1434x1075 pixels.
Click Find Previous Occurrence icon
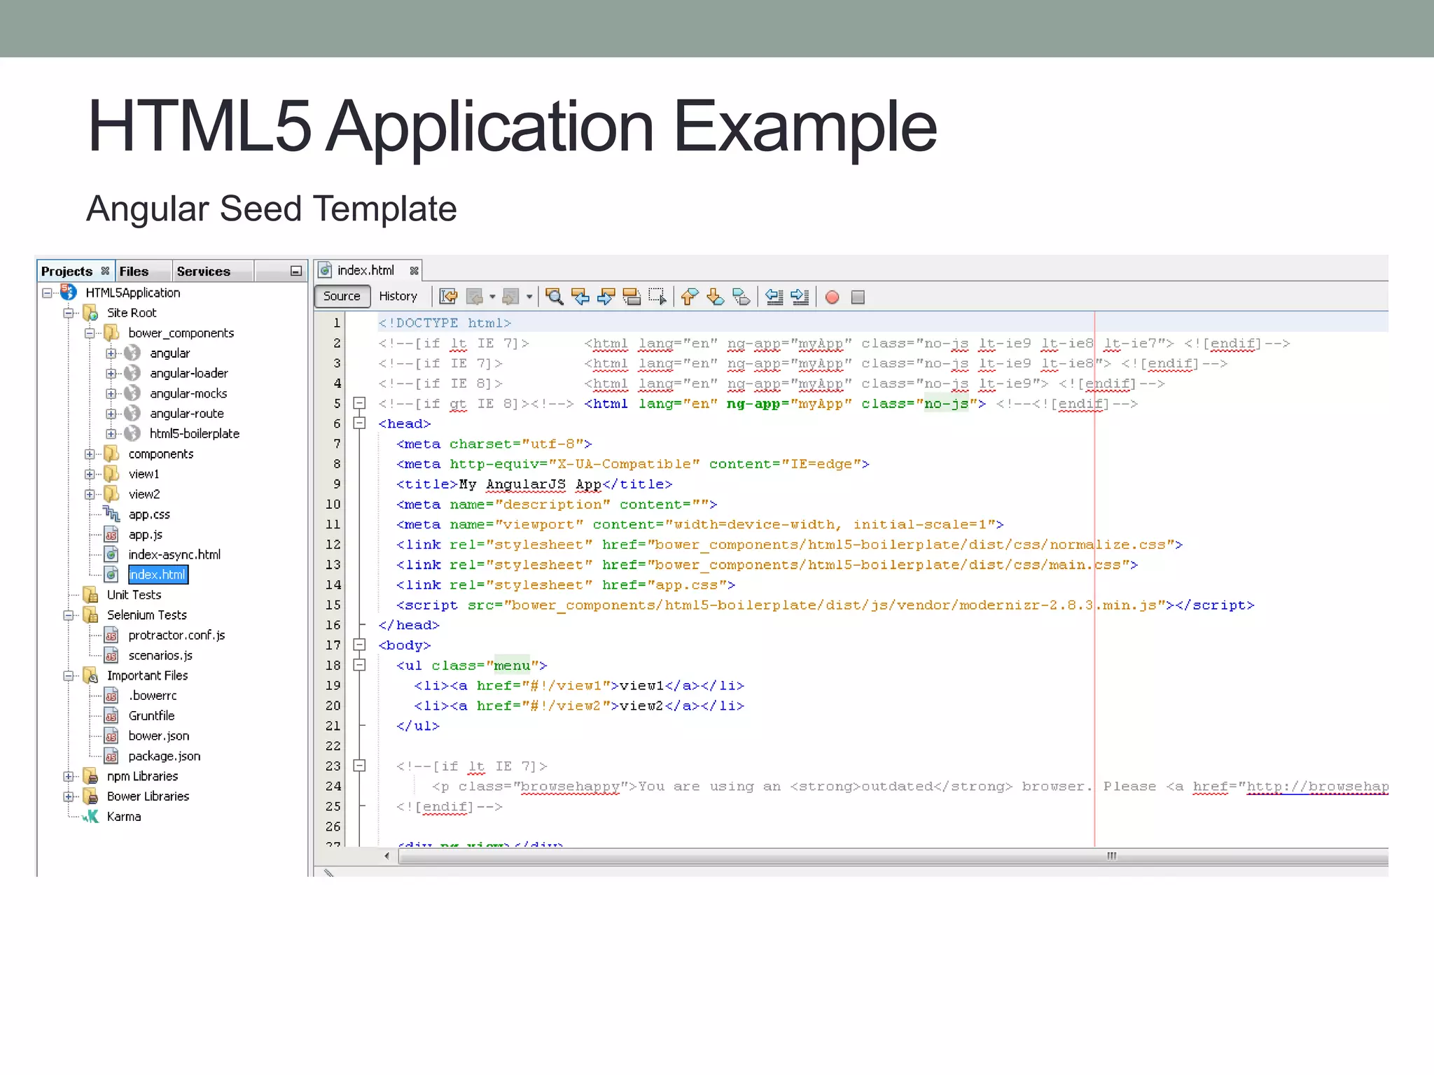(x=580, y=297)
